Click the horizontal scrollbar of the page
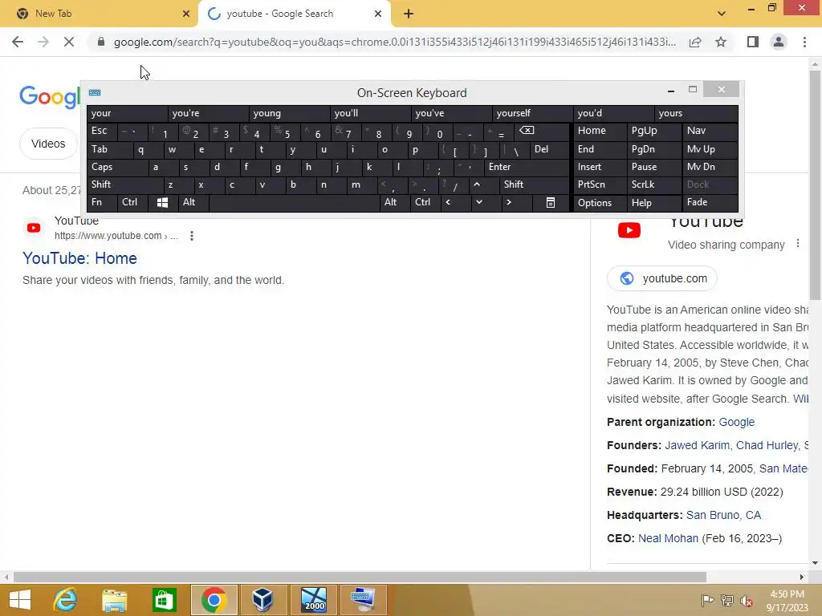This screenshot has width=822, height=616. (360, 577)
